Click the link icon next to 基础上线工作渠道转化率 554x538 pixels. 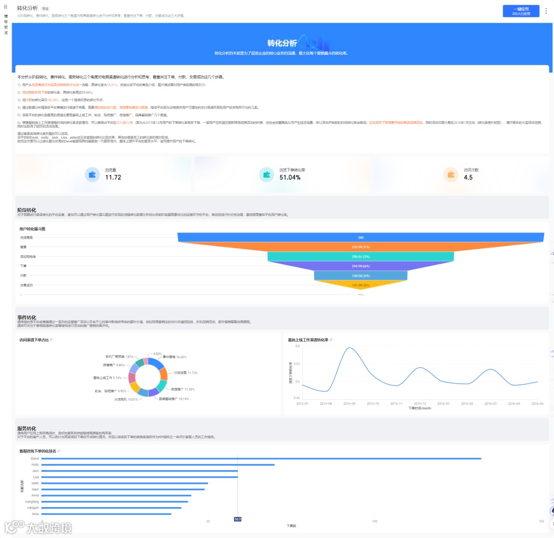point(331,340)
